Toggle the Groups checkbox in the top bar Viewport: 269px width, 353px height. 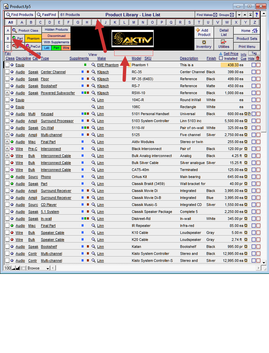click(x=232, y=15)
